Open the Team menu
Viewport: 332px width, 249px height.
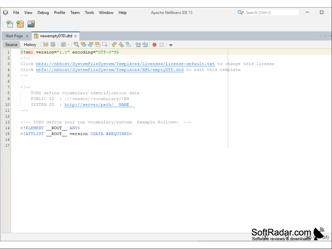75,13
